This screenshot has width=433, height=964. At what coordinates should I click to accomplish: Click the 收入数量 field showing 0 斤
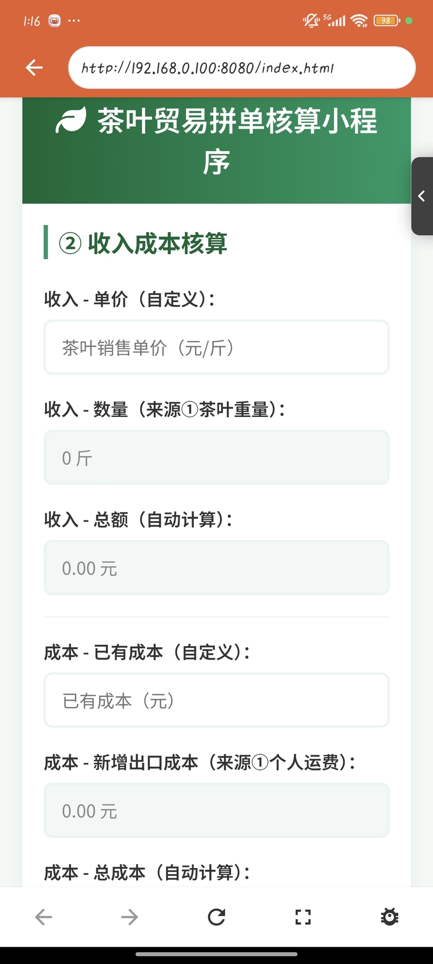coord(216,458)
